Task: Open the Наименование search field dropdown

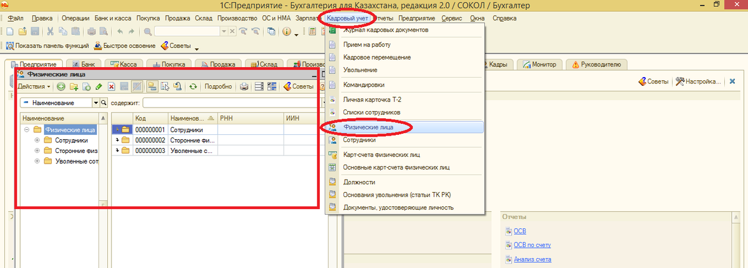Action: [96, 103]
